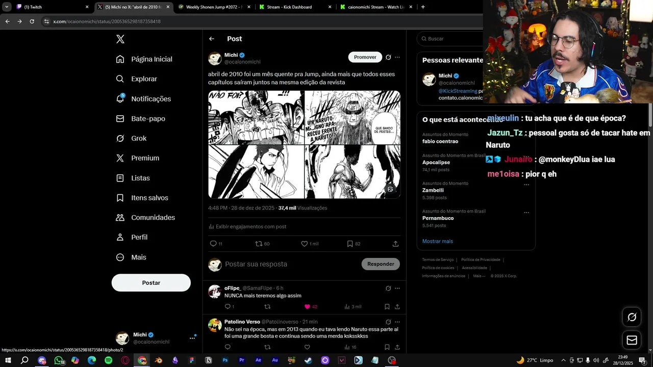The height and width of the screenshot is (367, 653).
Task: Open Perfil in the sidebar
Action: coord(132,238)
